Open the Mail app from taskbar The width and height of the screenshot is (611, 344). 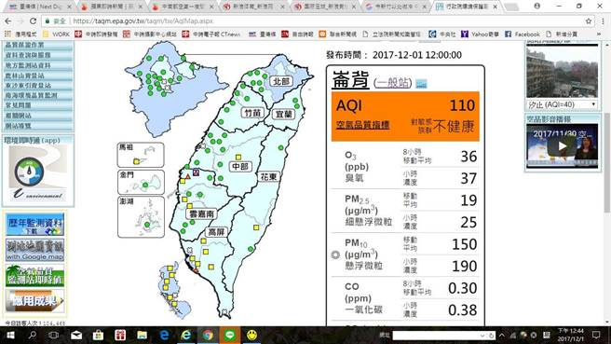pos(76,335)
